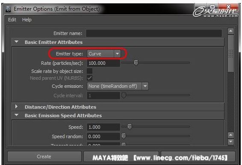The image size is (242, 165).
Task: Click the Speed random slider handle
Action: [x=124, y=136]
